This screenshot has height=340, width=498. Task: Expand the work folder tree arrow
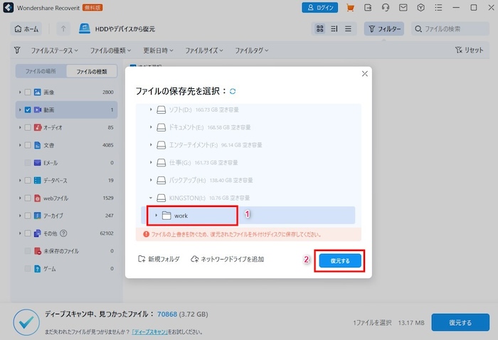pyautogui.click(x=157, y=216)
